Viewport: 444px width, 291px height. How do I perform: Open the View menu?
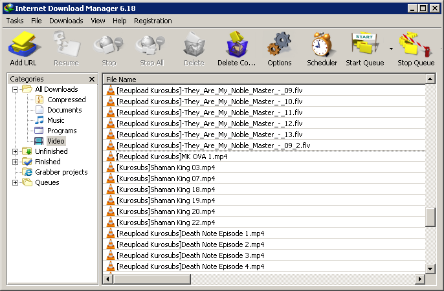point(98,21)
